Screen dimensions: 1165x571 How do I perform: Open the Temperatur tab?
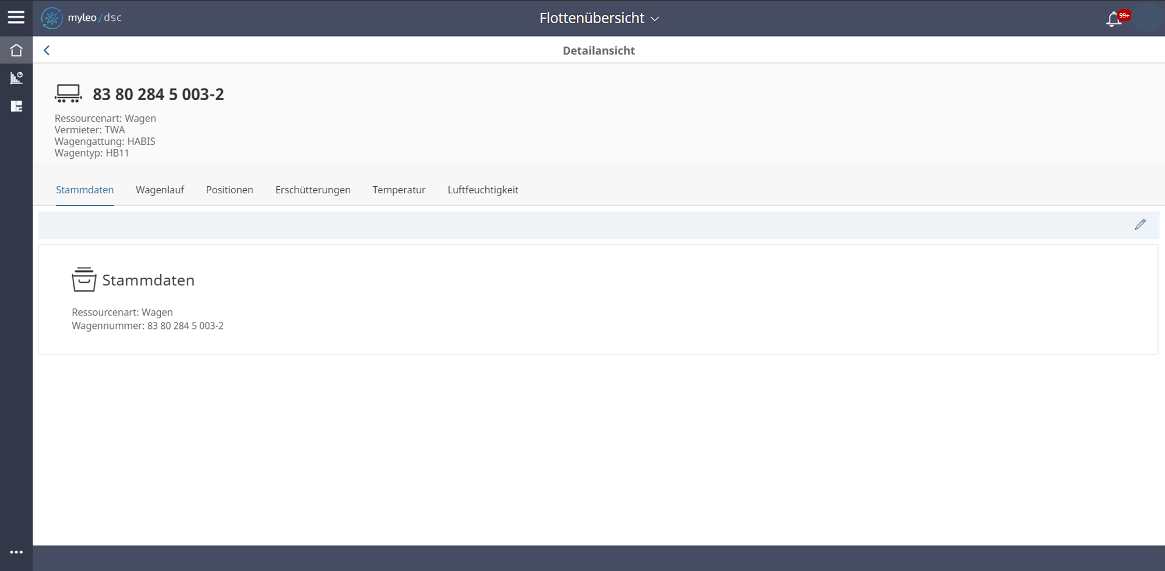click(x=399, y=190)
